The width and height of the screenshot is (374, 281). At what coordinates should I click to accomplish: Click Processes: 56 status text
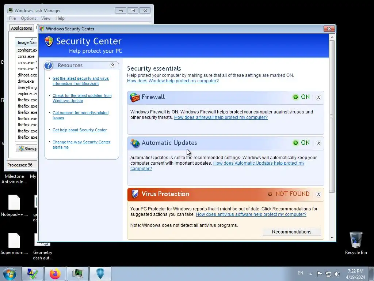20,165
